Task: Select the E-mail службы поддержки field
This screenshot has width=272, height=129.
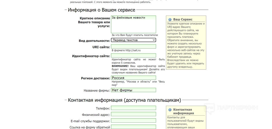Action: tap(133, 121)
